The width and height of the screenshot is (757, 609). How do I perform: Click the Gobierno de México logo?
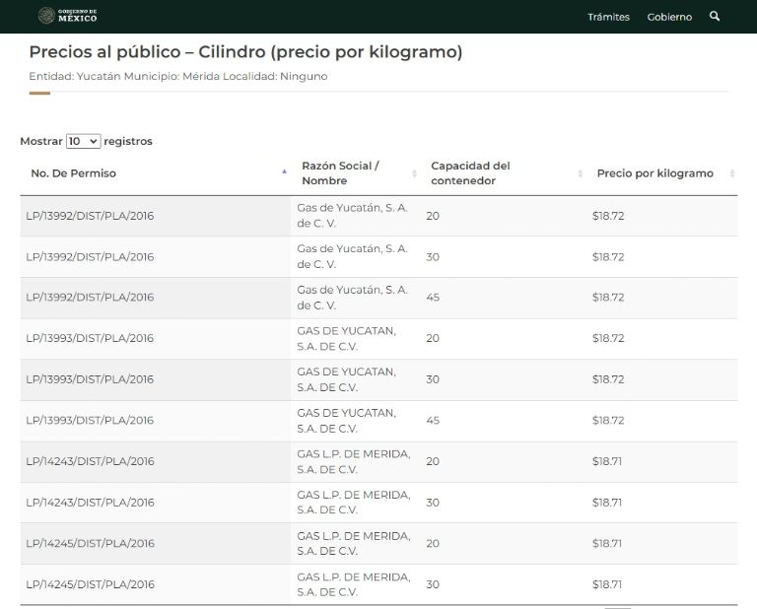click(x=68, y=16)
